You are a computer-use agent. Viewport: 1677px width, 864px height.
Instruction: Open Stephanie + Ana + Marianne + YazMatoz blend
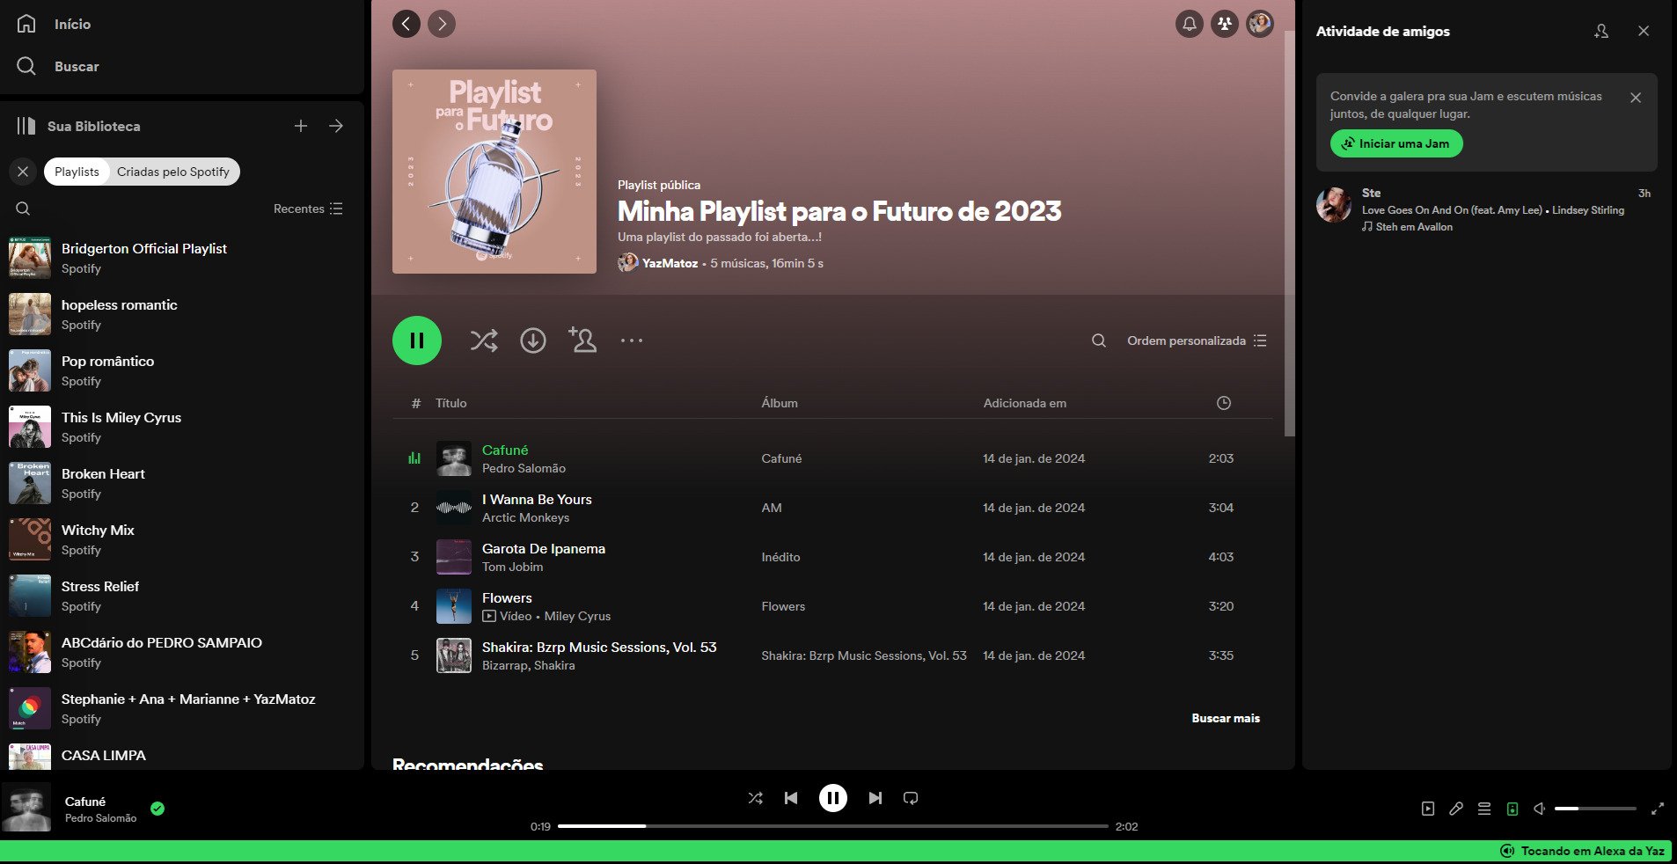(x=181, y=708)
